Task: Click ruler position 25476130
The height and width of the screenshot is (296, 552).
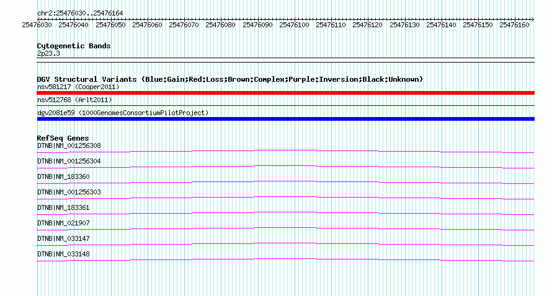Action: point(404,25)
